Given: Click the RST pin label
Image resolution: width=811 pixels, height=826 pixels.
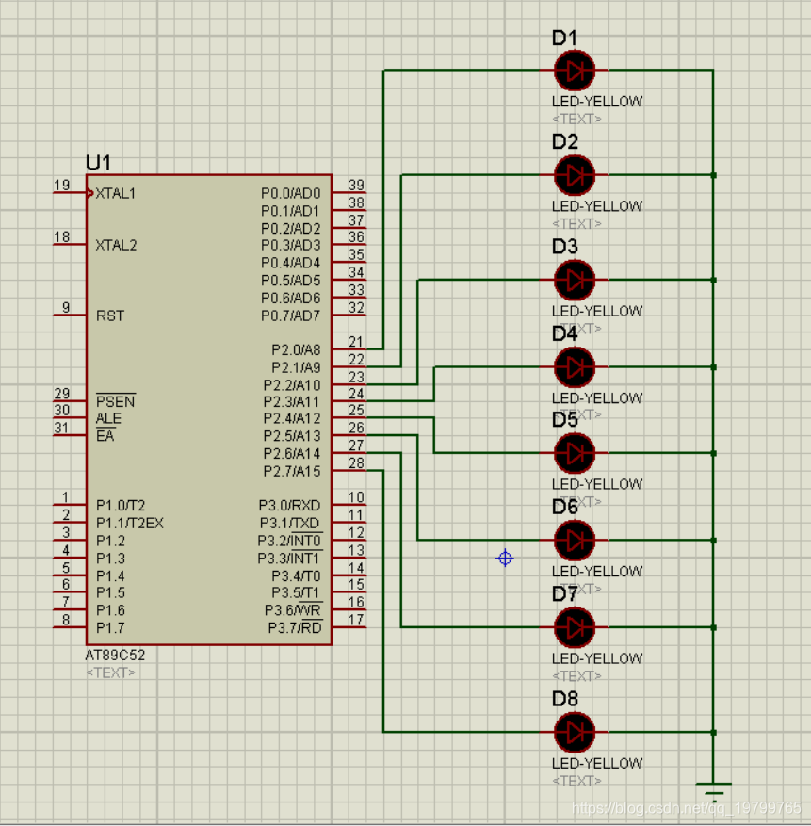Looking at the screenshot, I should [x=110, y=316].
